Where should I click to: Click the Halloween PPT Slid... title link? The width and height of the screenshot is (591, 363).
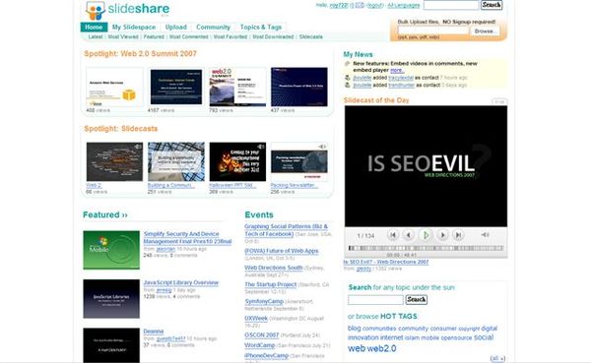pos(232,185)
